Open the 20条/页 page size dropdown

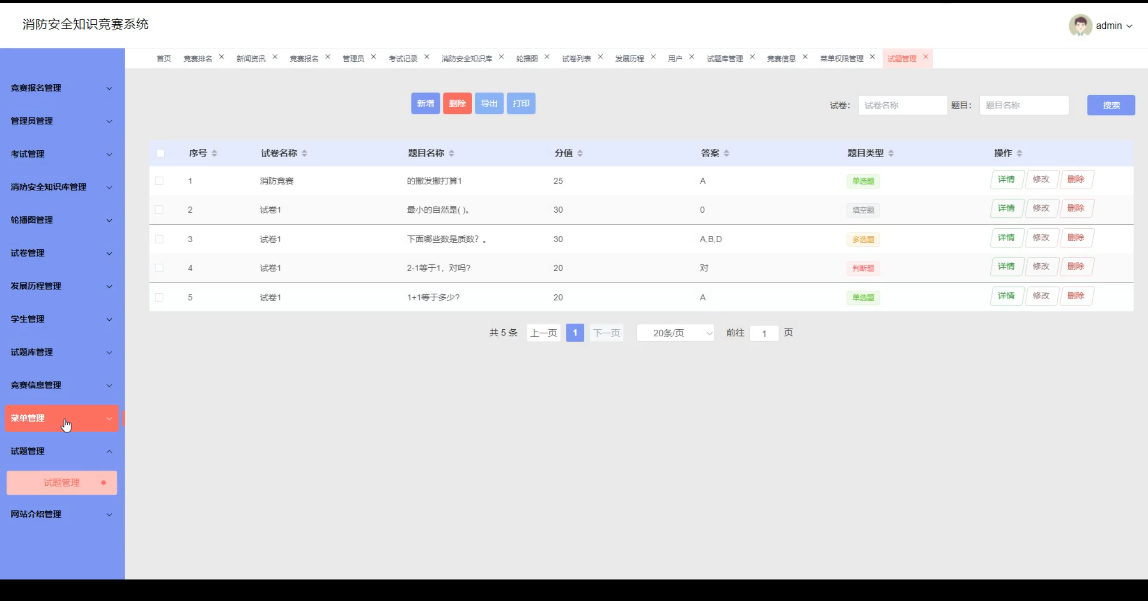click(675, 333)
